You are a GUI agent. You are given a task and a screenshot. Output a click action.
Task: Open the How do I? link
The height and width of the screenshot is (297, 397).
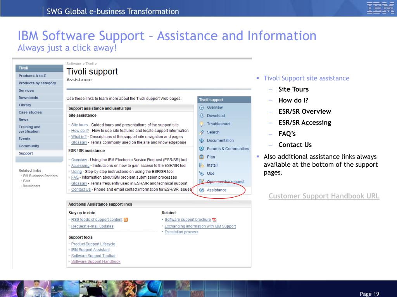(80, 131)
